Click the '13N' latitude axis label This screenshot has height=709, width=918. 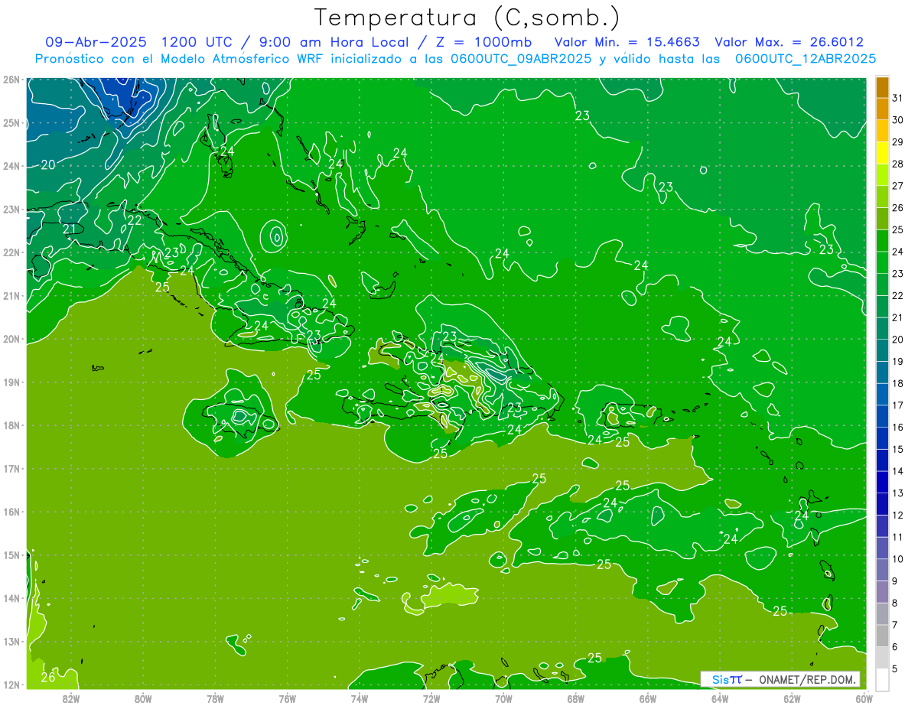[11, 642]
